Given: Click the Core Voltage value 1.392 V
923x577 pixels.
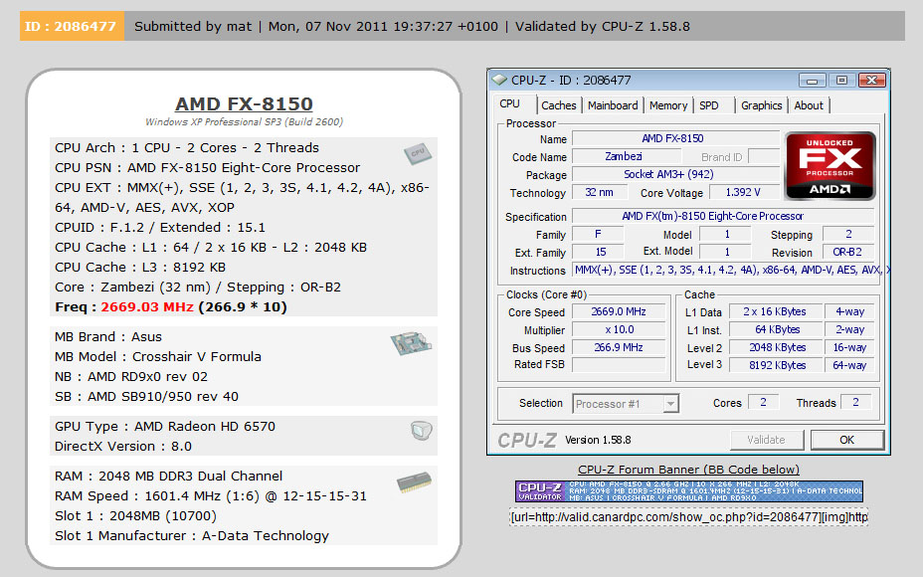Looking at the screenshot, I should click(744, 193).
